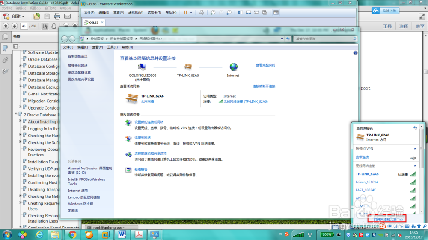Open the View menu in Control Panel
This screenshot has height=240, width=428.
pyautogui.click(x=98, y=47)
